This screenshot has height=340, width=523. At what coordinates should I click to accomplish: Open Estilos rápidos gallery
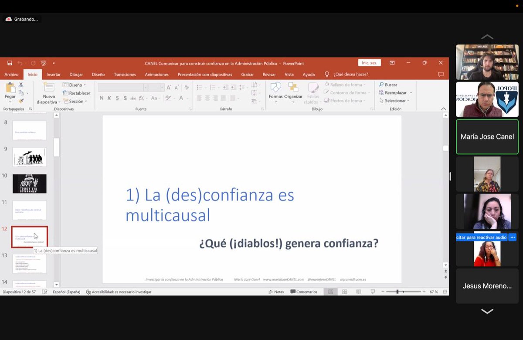(x=313, y=92)
